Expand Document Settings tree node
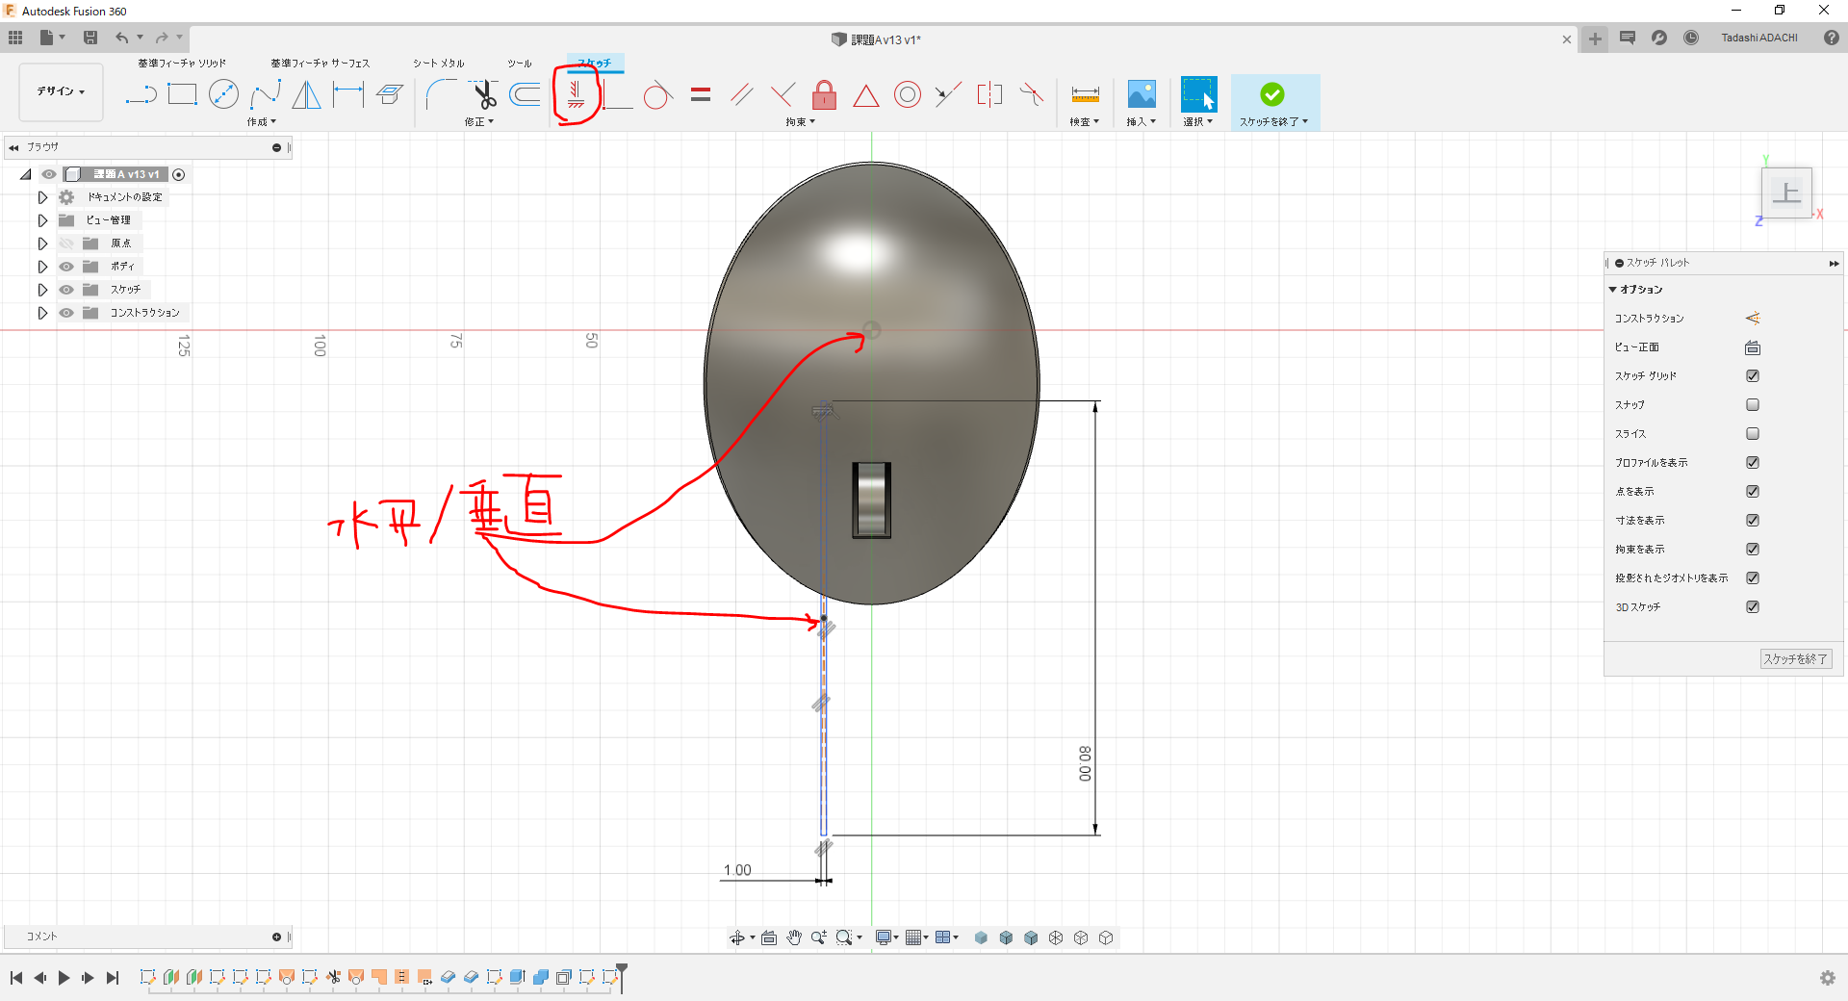 click(42, 197)
